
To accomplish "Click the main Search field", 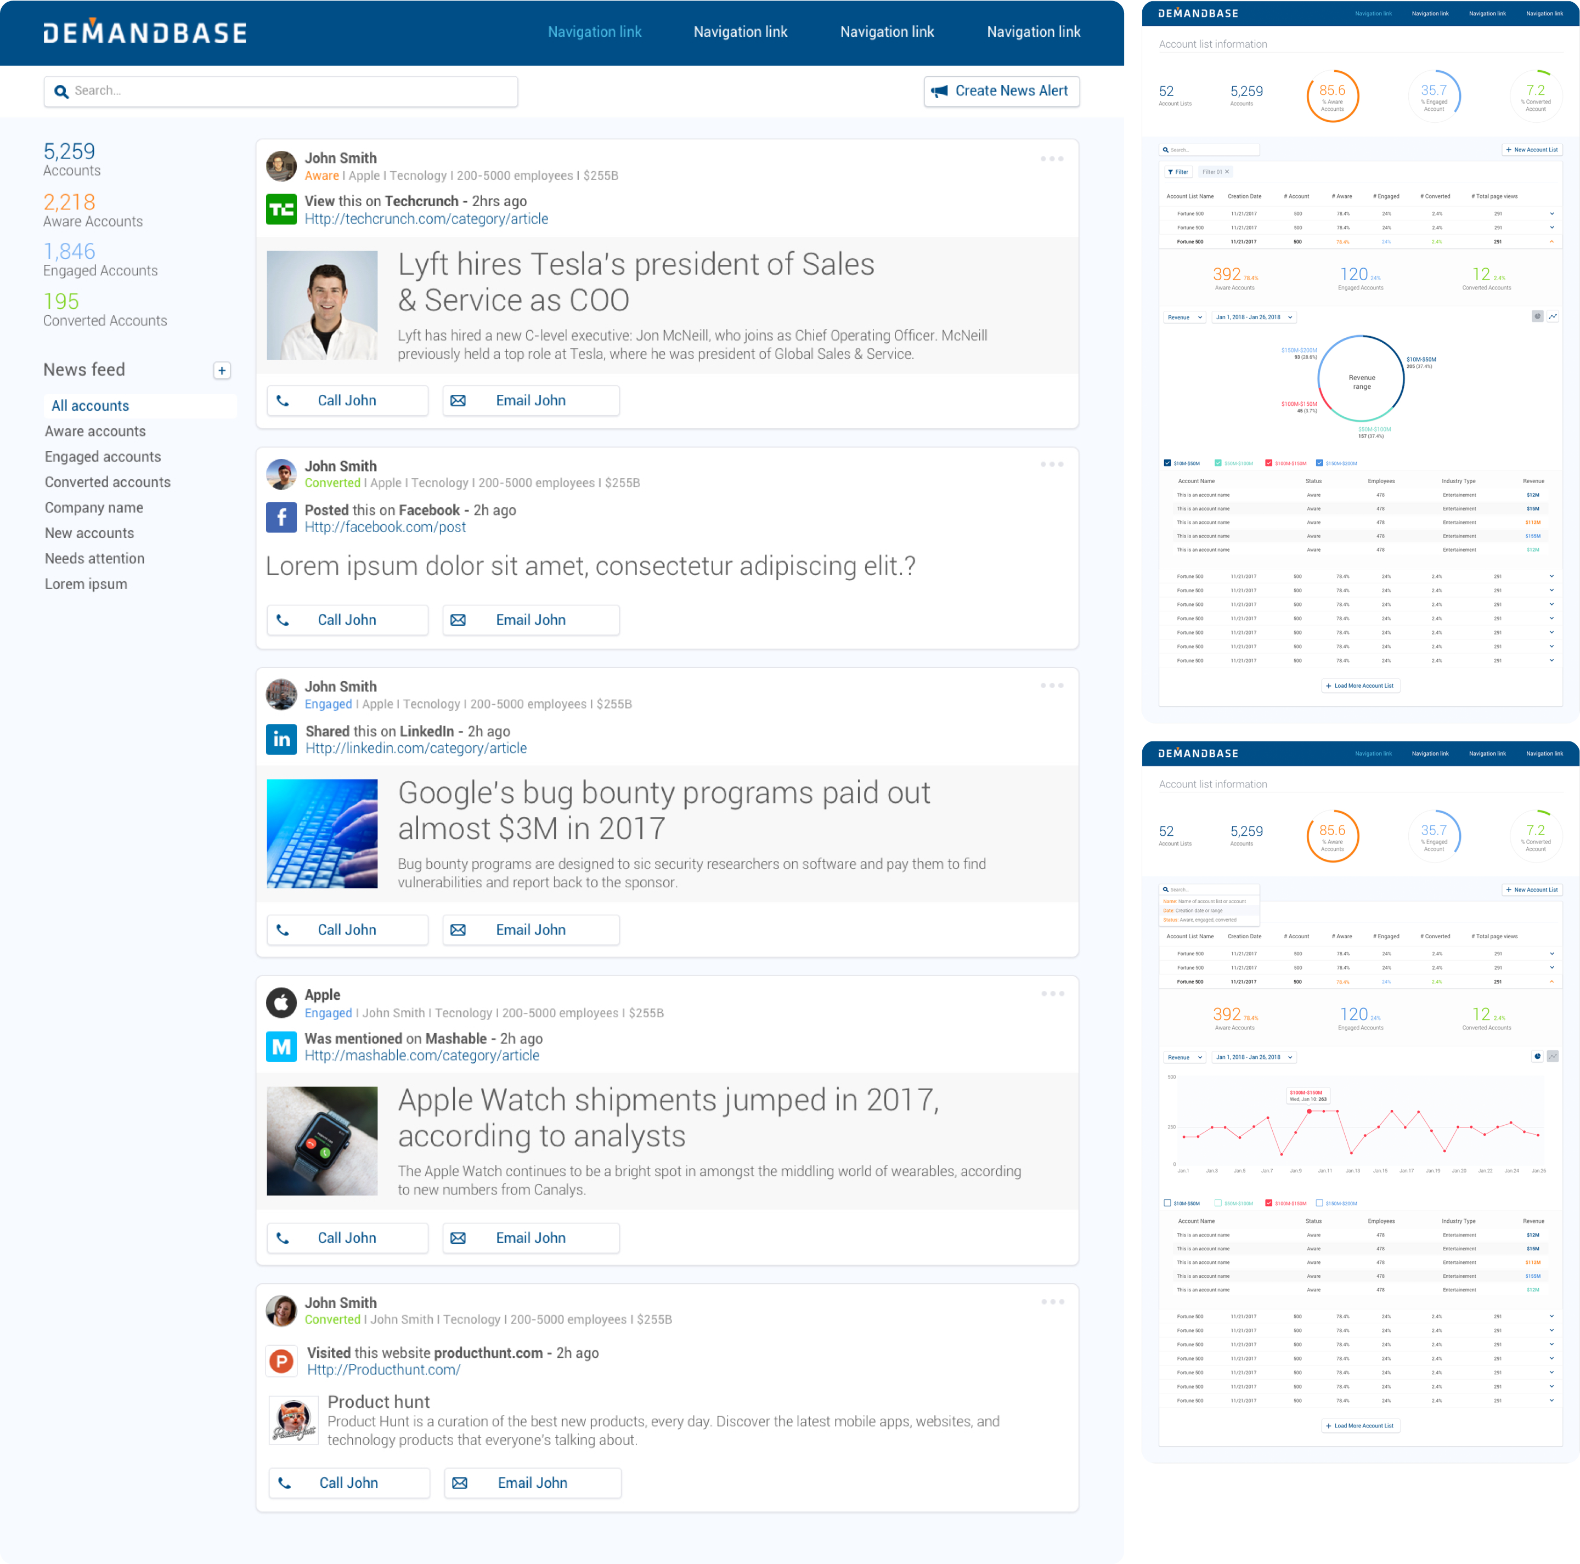I will [280, 90].
